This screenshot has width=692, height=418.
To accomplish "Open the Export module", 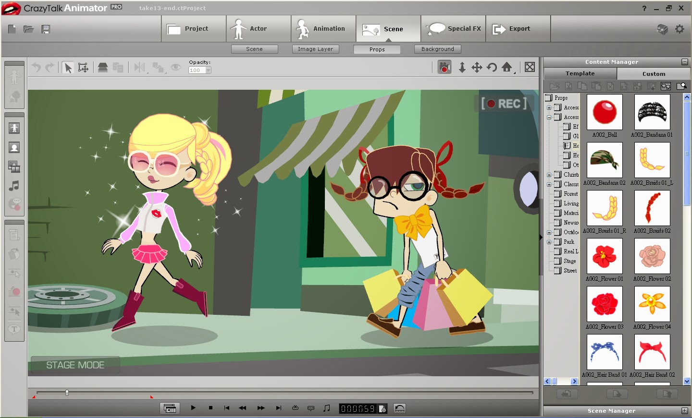I will (x=518, y=29).
